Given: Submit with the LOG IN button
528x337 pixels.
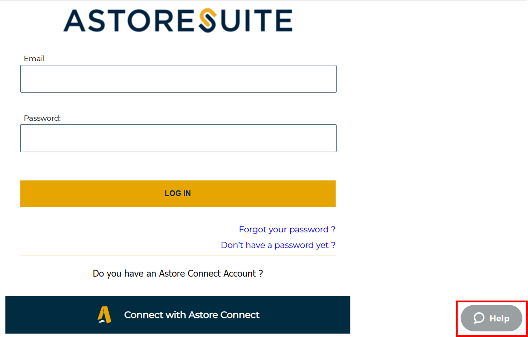Looking at the screenshot, I should pos(178,194).
